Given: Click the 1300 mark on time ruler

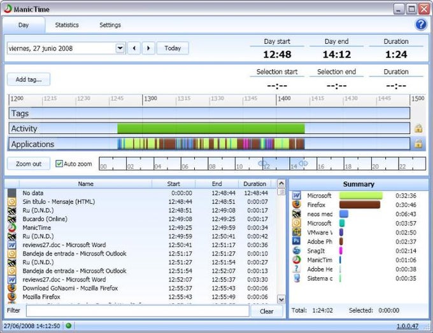Looking at the screenshot, I should [x=150, y=99].
